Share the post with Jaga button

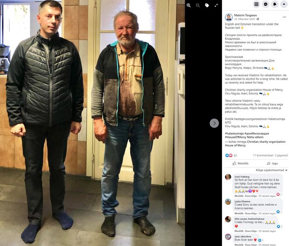tap(273, 163)
